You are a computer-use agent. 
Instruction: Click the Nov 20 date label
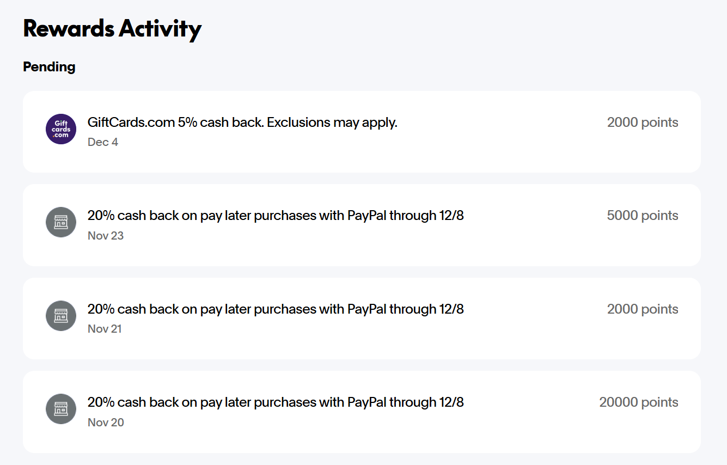[x=106, y=423]
